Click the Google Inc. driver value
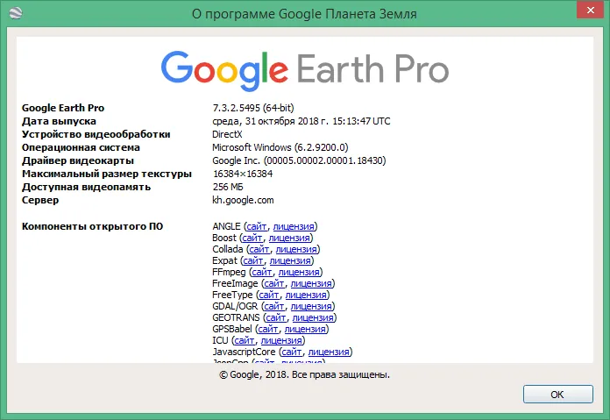This screenshot has width=610, height=420. tap(299, 160)
